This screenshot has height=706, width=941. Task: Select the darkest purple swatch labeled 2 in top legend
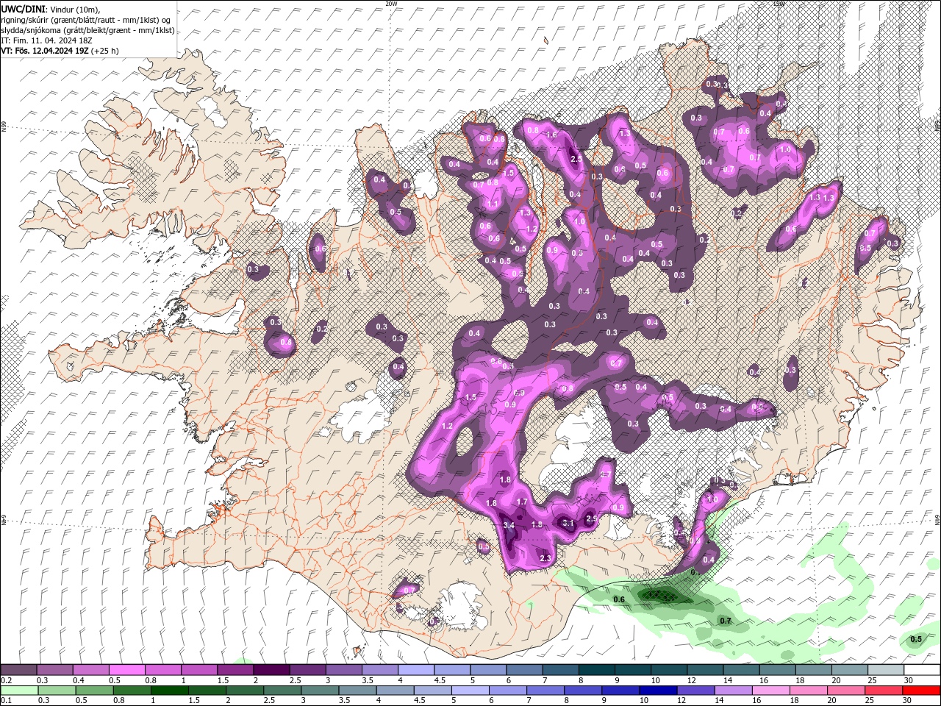pyautogui.click(x=271, y=670)
